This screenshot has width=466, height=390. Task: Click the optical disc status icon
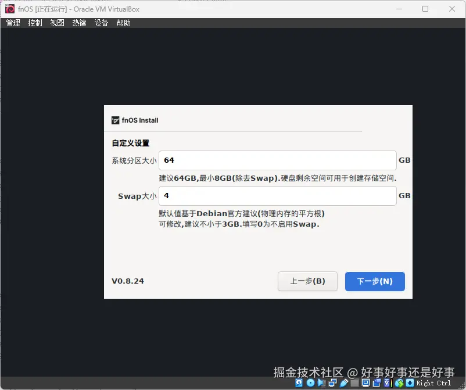tap(310, 382)
